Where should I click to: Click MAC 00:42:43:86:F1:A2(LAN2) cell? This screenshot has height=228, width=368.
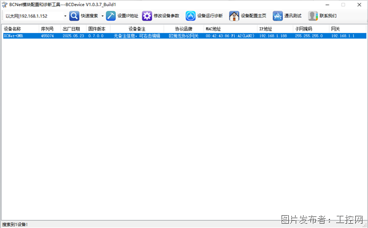[x=230, y=36]
